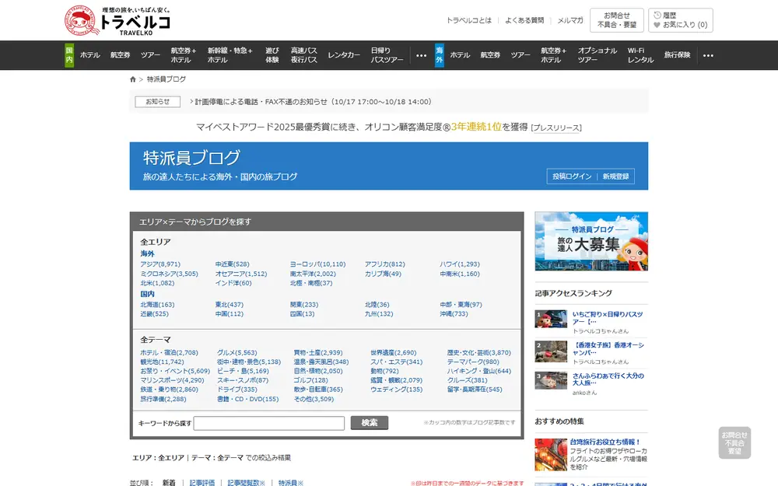Click the 検索 search button
This screenshot has width=778, height=486.
(369, 423)
